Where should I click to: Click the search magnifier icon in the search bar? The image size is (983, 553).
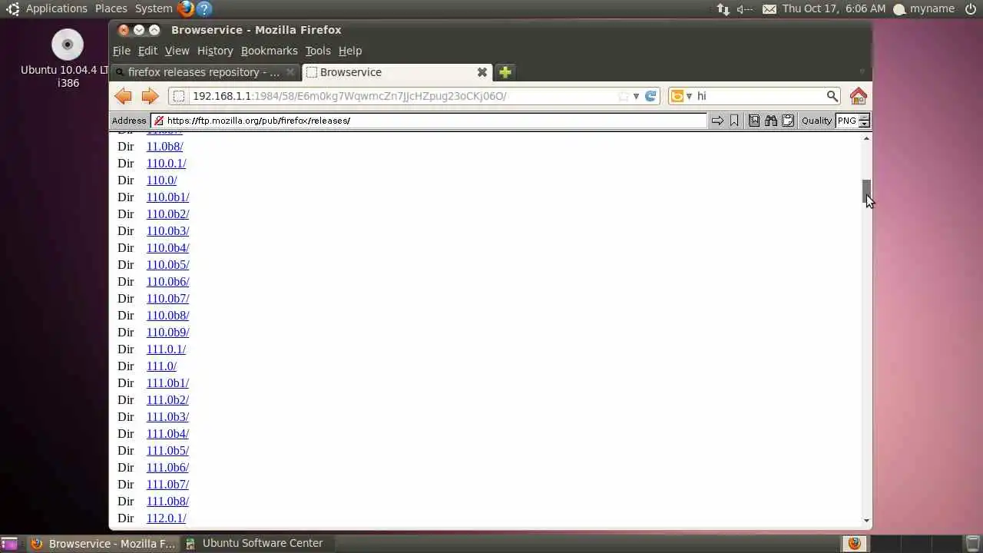click(832, 96)
